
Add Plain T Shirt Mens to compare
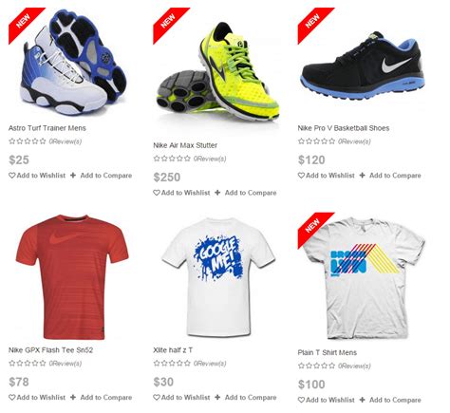click(x=395, y=400)
